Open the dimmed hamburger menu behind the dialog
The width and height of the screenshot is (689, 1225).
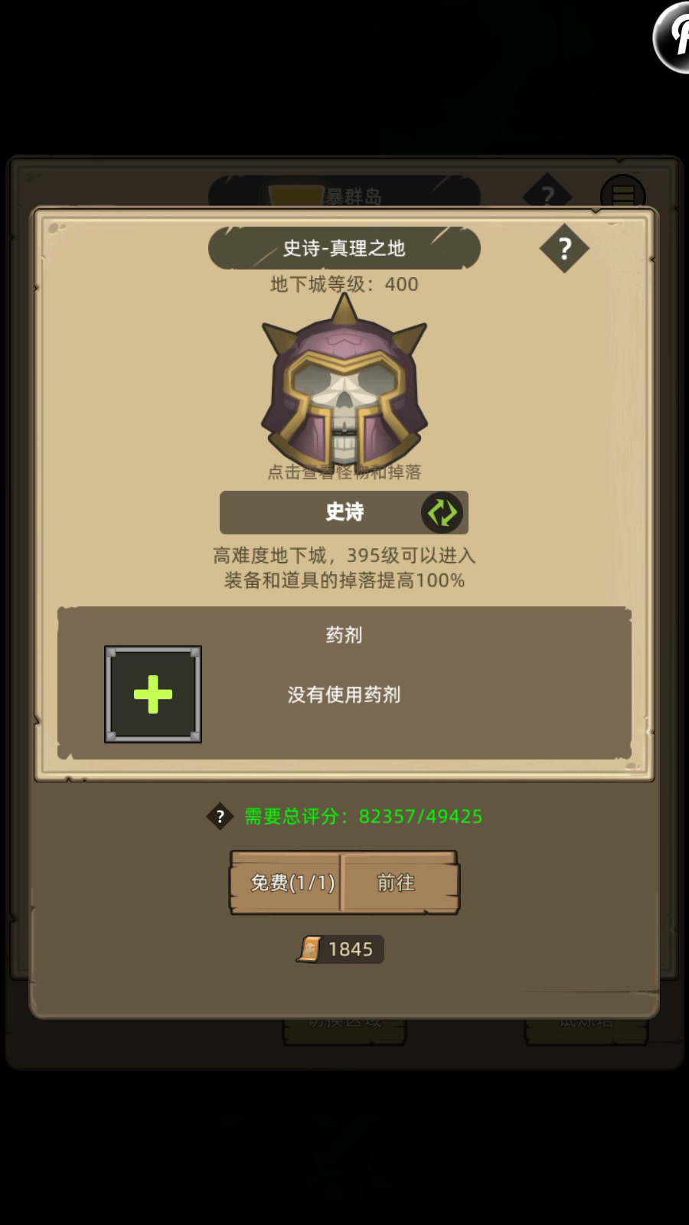point(623,194)
